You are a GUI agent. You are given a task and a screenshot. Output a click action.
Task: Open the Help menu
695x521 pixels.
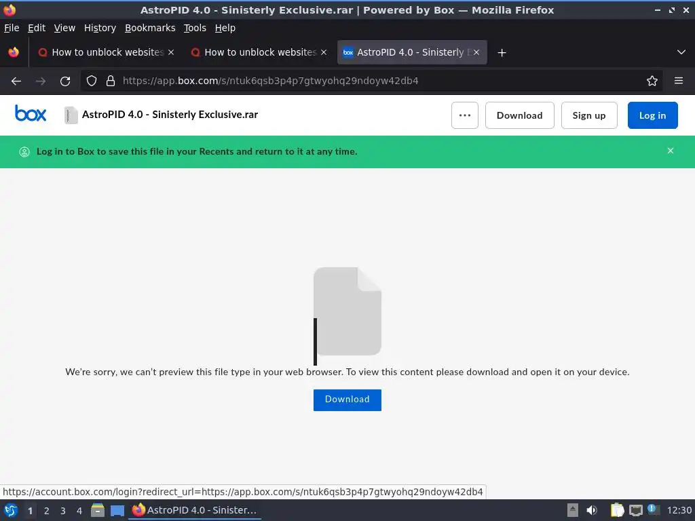225,28
